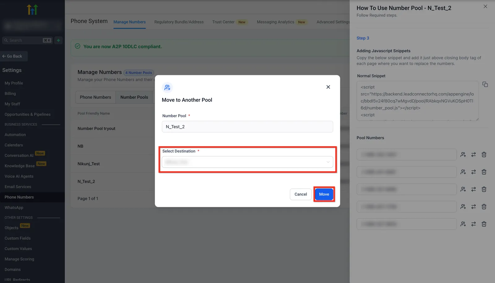Open Advanced Settings tab
Viewport: 495px width, 283px height.
(333, 22)
